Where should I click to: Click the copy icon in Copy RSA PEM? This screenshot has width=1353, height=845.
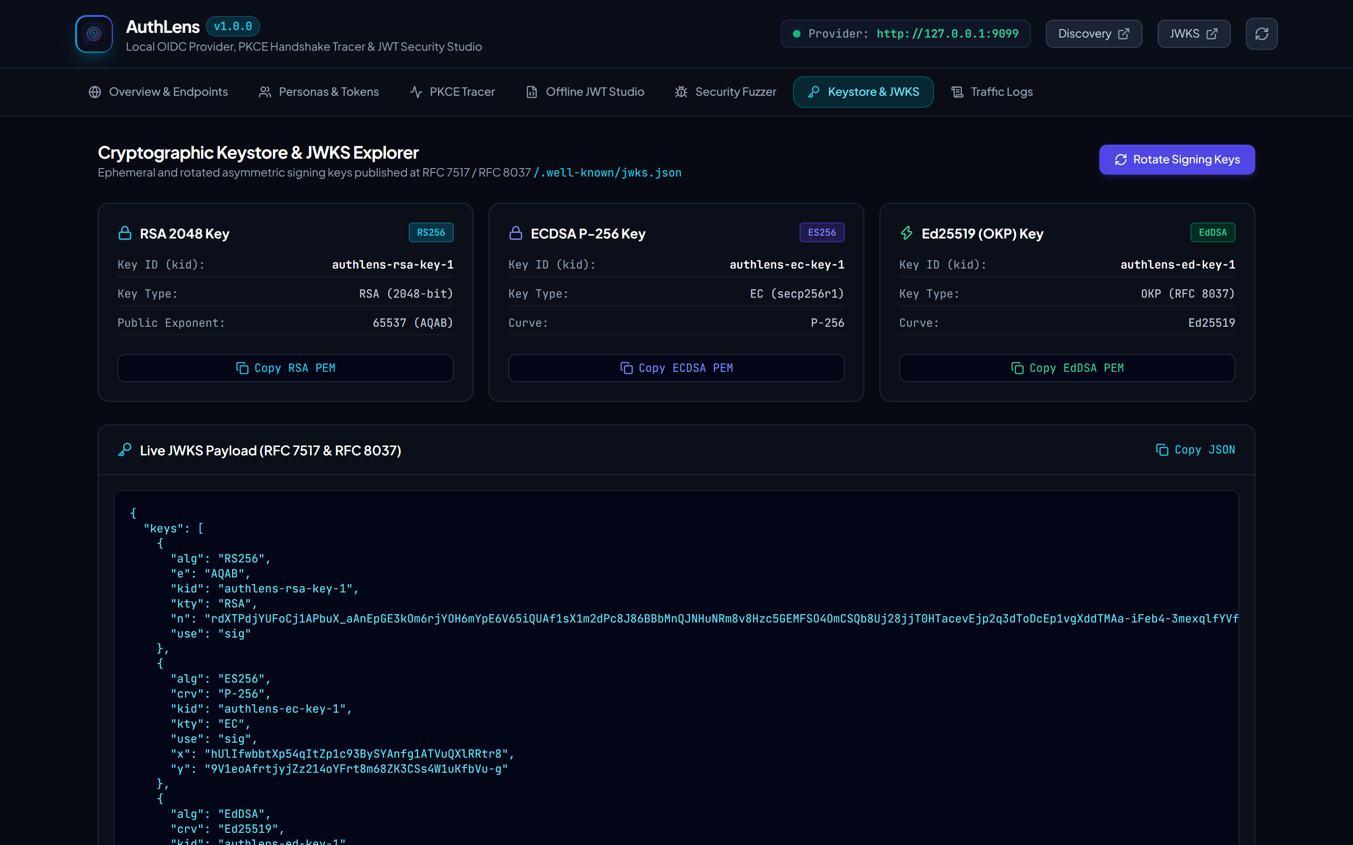[x=242, y=368]
